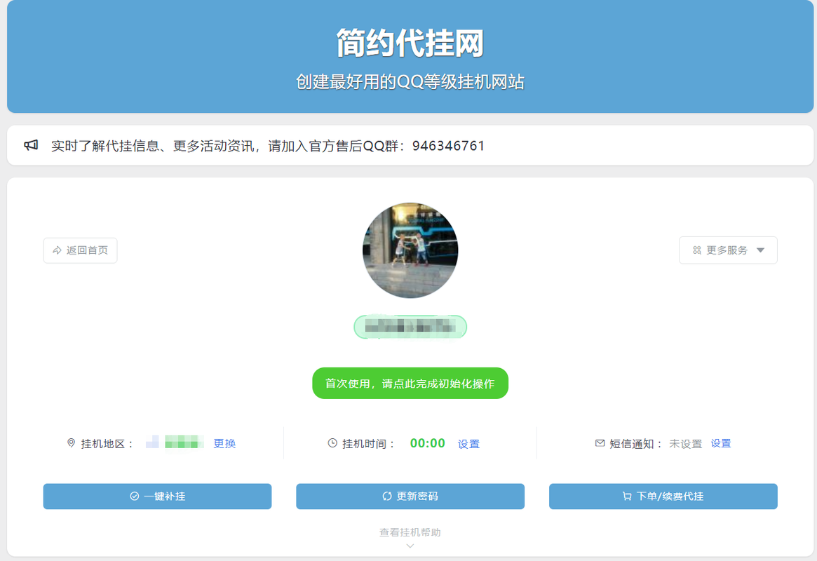Click the refresh icon on 更新密码
Viewport: 817px width, 561px height.
[x=387, y=496]
